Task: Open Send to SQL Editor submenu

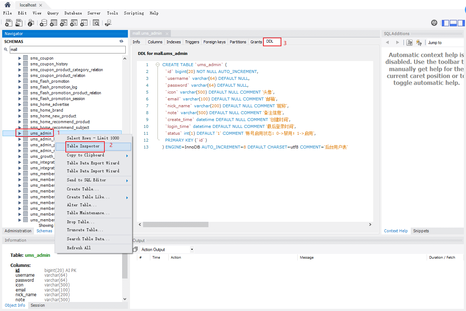Action: [x=93, y=180]
